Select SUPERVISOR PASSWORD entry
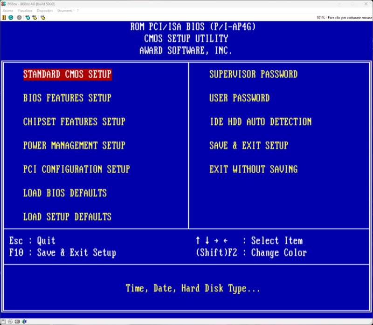373x325 pixels. 253,74
